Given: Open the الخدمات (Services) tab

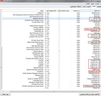Looking at the screenshot, I should coord(89,7).
